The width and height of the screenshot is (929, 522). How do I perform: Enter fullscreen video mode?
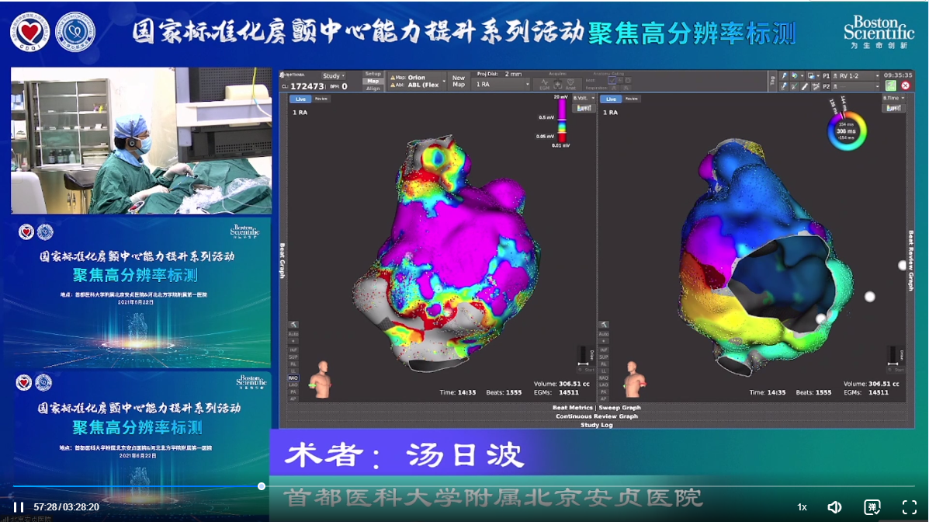(909, 507)
